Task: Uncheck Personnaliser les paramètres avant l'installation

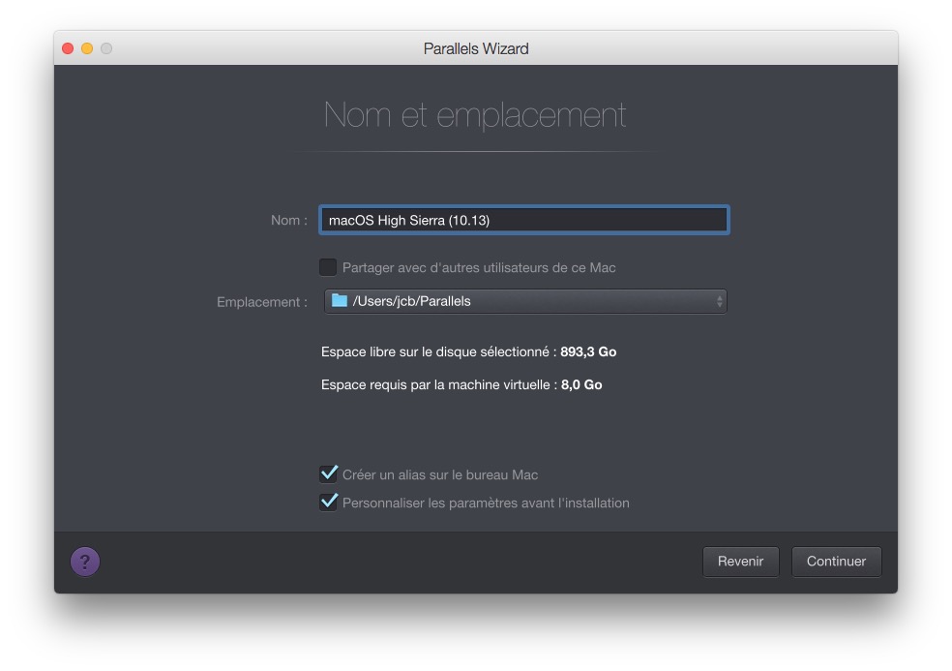Action: 329,503
